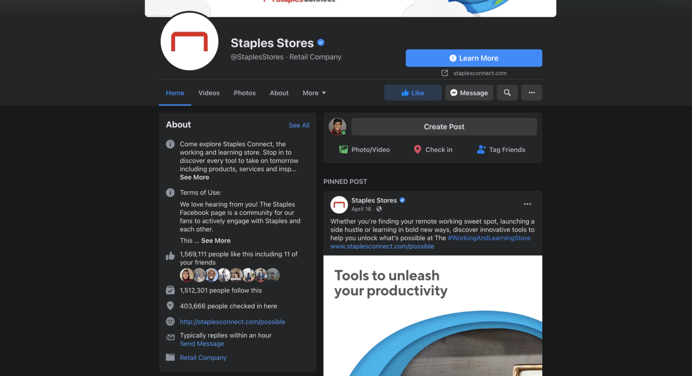Toggle the Like button for the page
The image size is (692, 376).
(412, 93)
